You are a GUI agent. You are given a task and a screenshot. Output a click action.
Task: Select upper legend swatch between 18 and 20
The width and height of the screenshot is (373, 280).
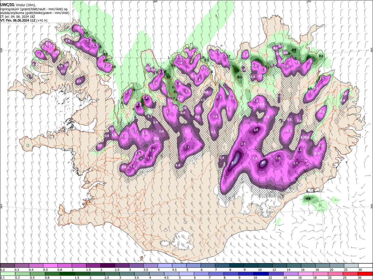[322, 265]
